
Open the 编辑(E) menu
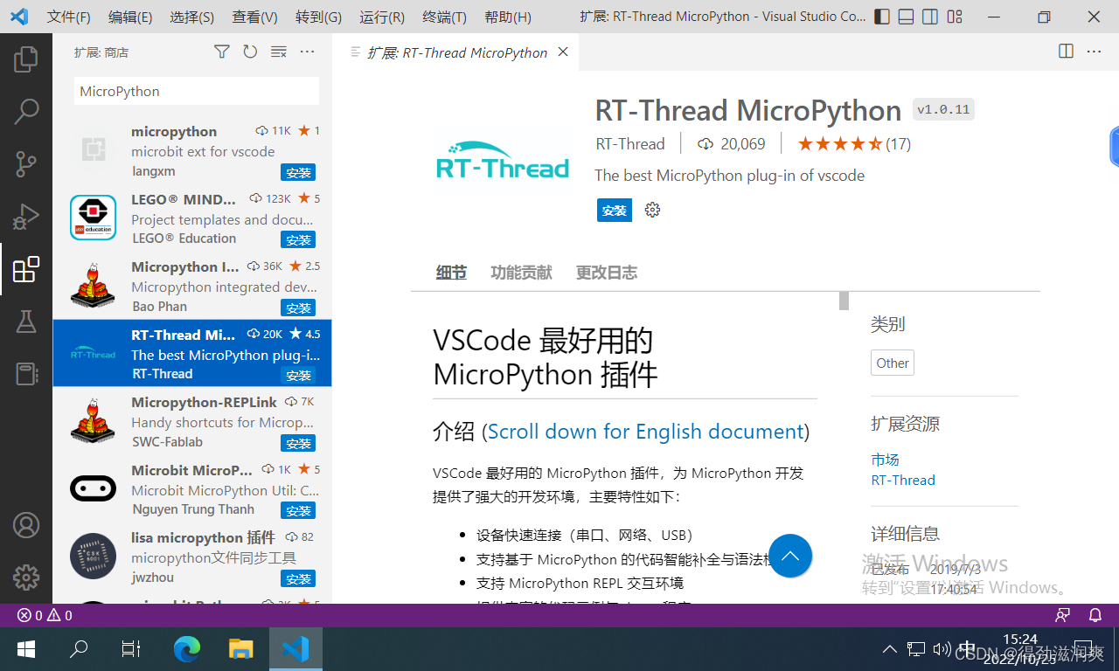[x=130, y=17]
